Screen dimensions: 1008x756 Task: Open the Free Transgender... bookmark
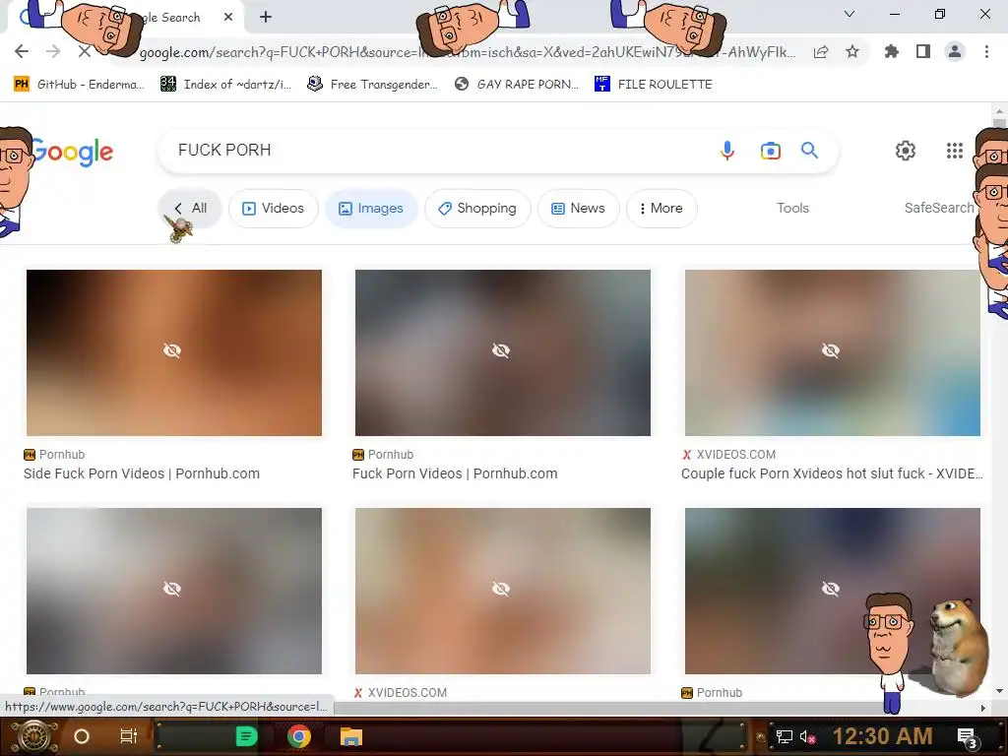(372, 85)
